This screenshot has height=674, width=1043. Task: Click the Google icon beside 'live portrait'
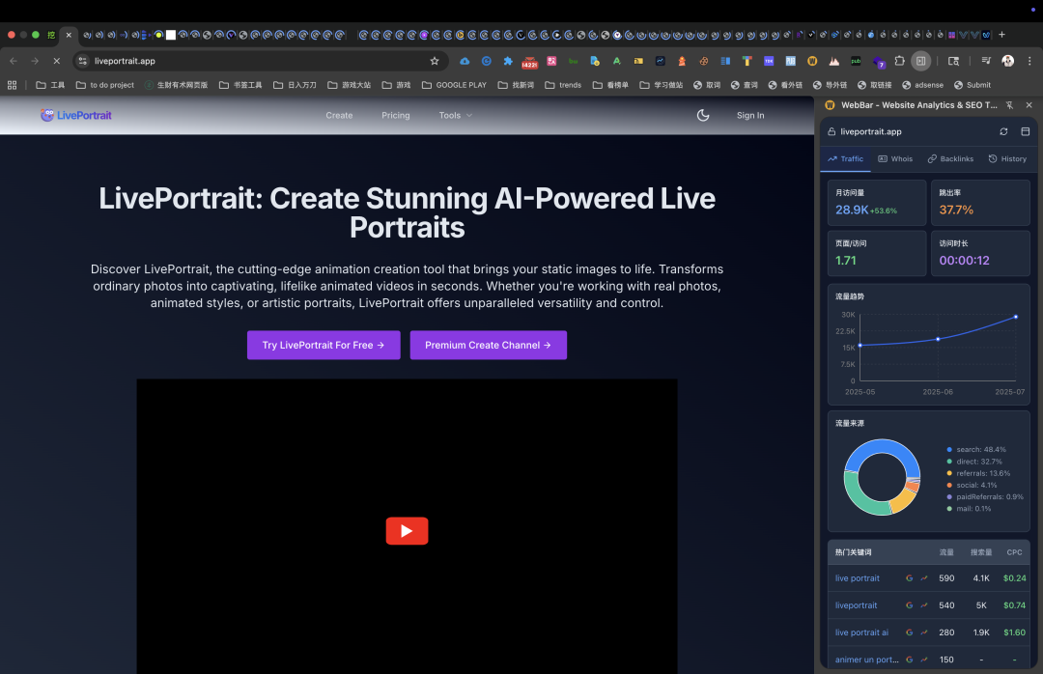(909, 578)
